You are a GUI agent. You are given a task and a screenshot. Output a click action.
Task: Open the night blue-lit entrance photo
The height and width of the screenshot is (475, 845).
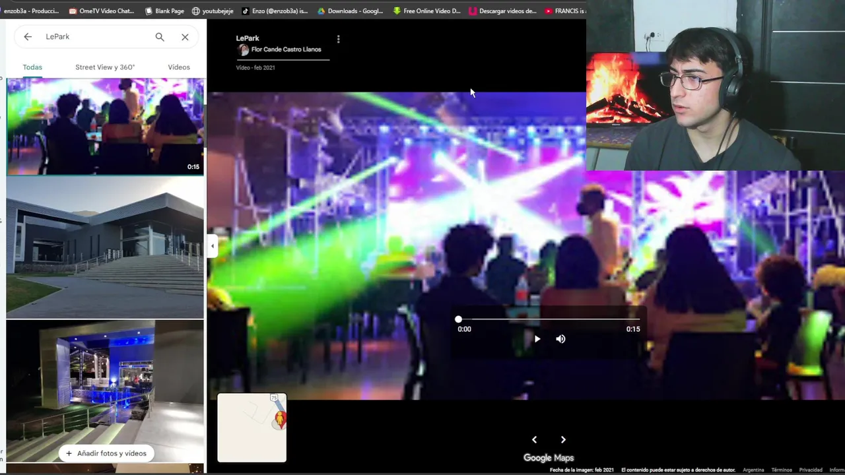(x=105, y=391)
